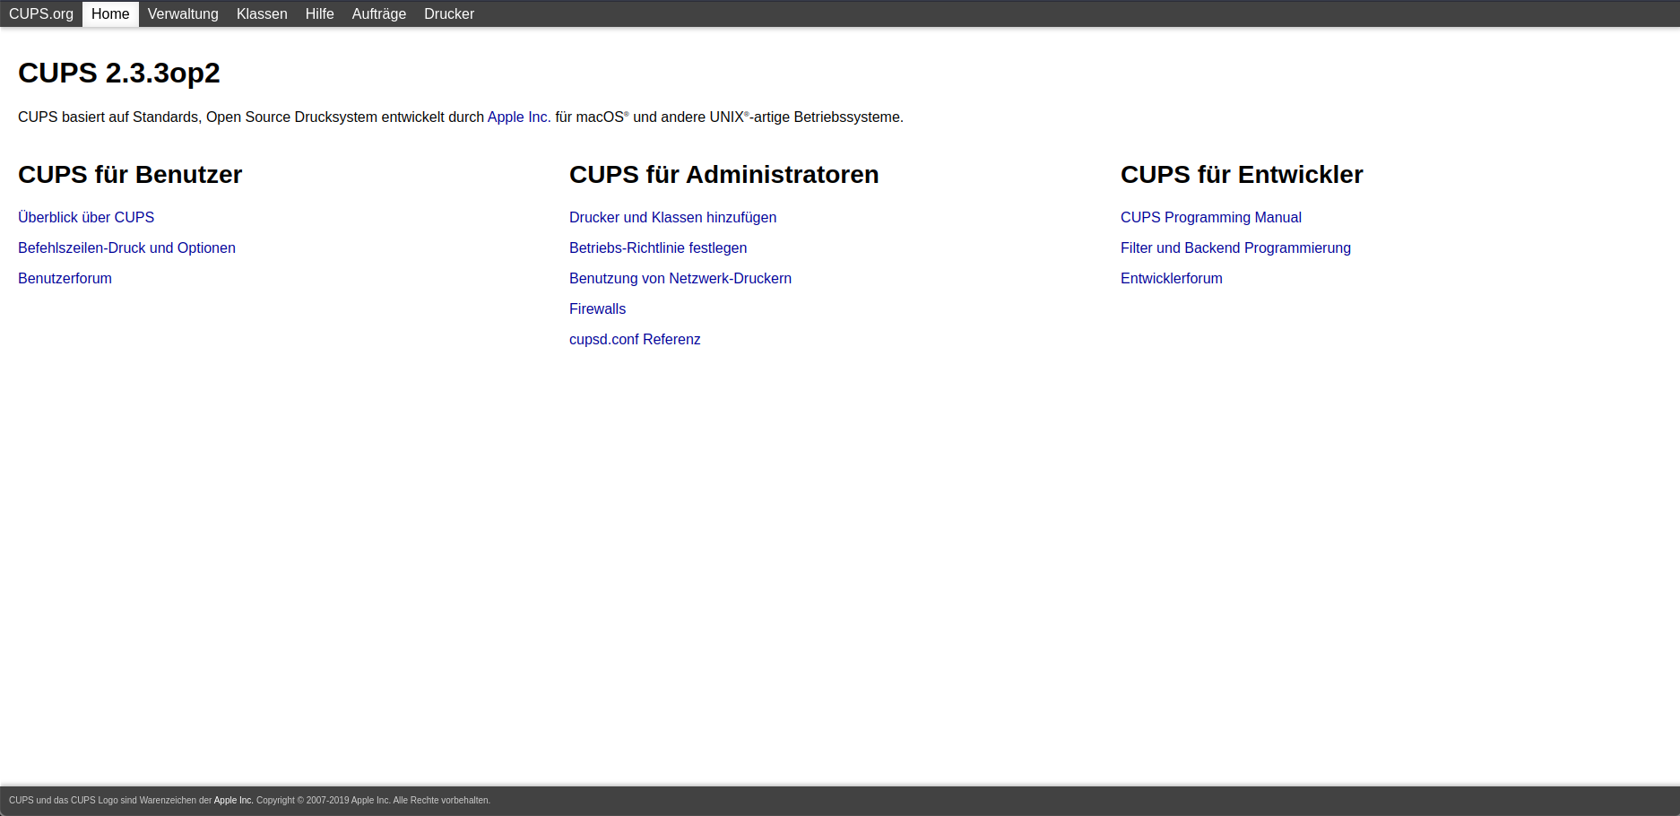Visit the Entwicklerforum link
Viewport: 1680px width, 816px height.
point(1171,279)
